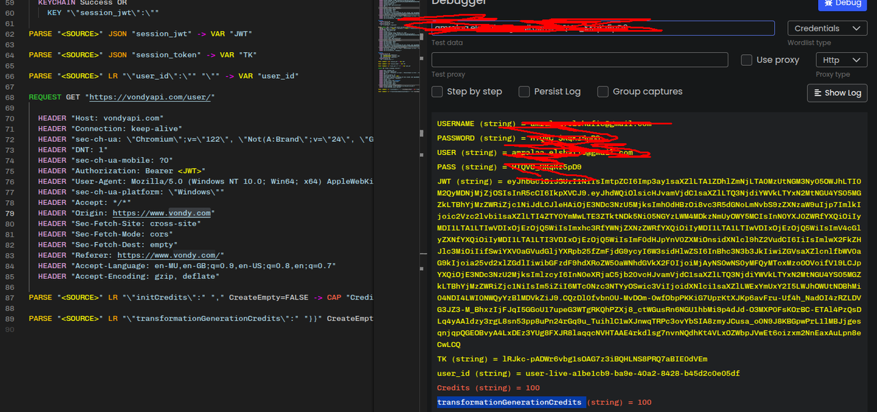The height and width of the screenshot is (412, 877).
Task: Enable the Persist Log checkbox
Action: coord(524,91)
